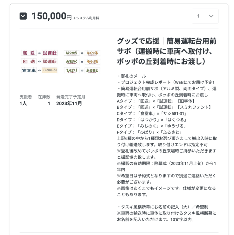
Task: Click the reward title グッズで応援 heading
Action: 167,51
